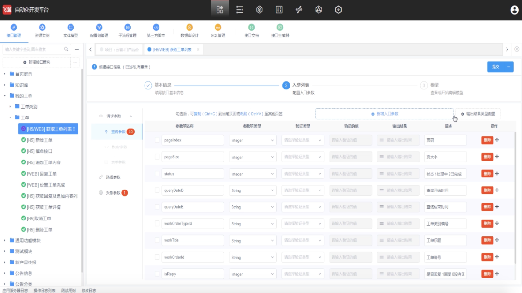Click the description field for isReply
This screenshot has width=522, height=293.
pos(446,274)
